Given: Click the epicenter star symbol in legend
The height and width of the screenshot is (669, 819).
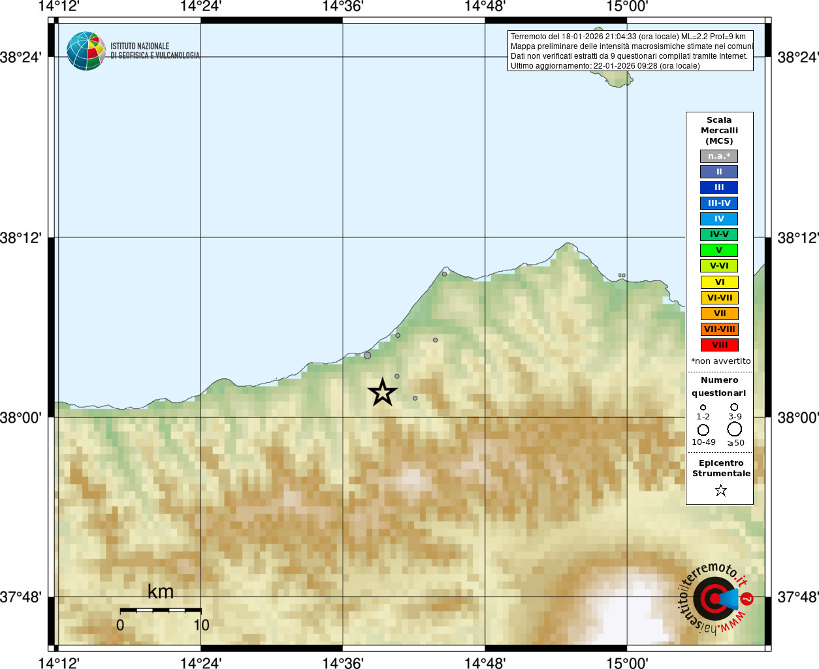Looking at the screenshot, I should point(721,490).
